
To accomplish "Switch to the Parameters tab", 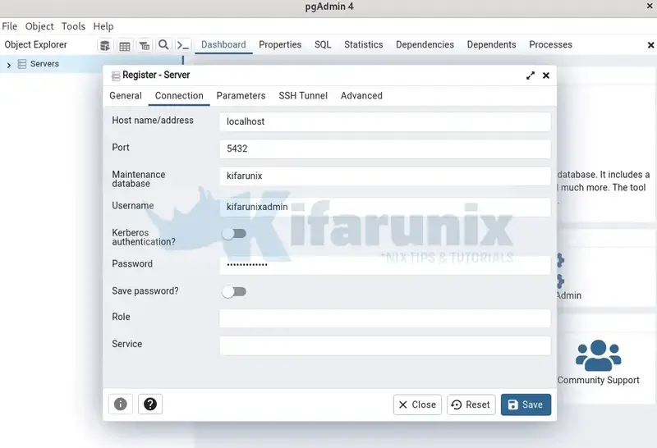I will [241, 95].
